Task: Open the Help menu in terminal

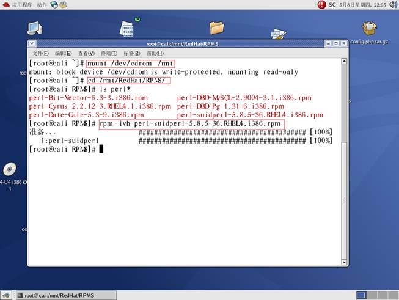Action: pyautogui.click(x=154, y=53)
